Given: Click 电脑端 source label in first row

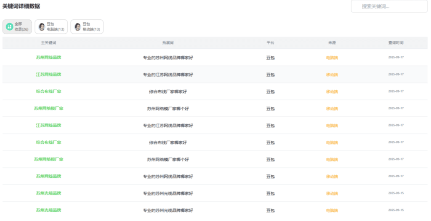Looking at the screenshot, I should 332,58.
